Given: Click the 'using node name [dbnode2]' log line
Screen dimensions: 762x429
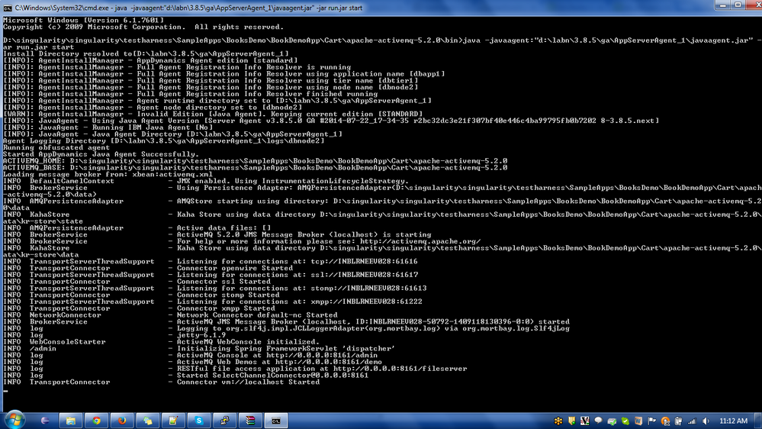Looking at the screenshot, I should (x=211, y=87).
